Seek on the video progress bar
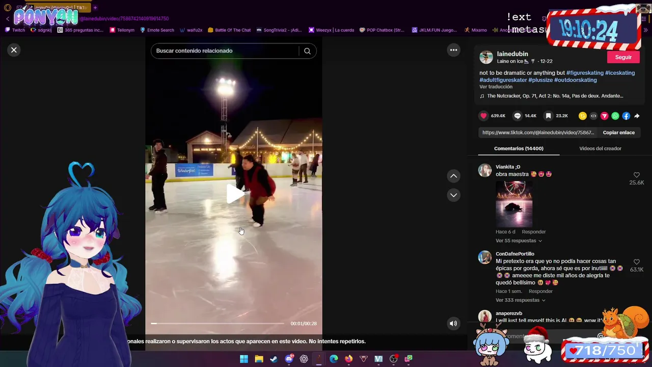Viewport: 652px width, 367px height. click(x=218, y=323)
